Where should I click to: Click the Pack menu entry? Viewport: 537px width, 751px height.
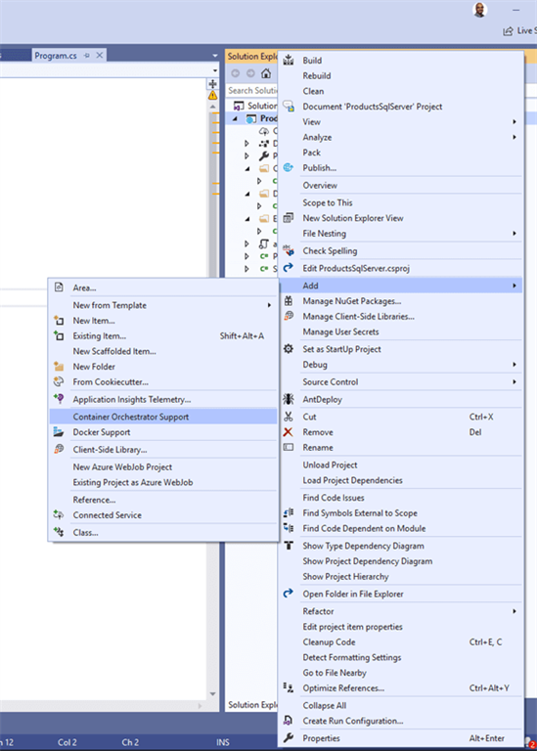point(401,153)
